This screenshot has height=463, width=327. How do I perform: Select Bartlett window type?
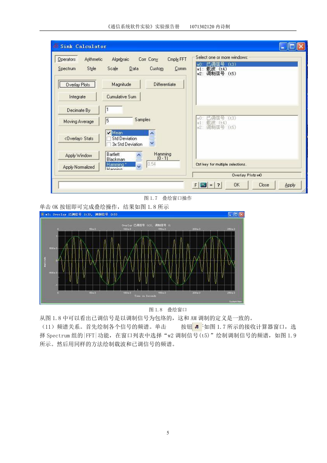[x=120, y=155]
